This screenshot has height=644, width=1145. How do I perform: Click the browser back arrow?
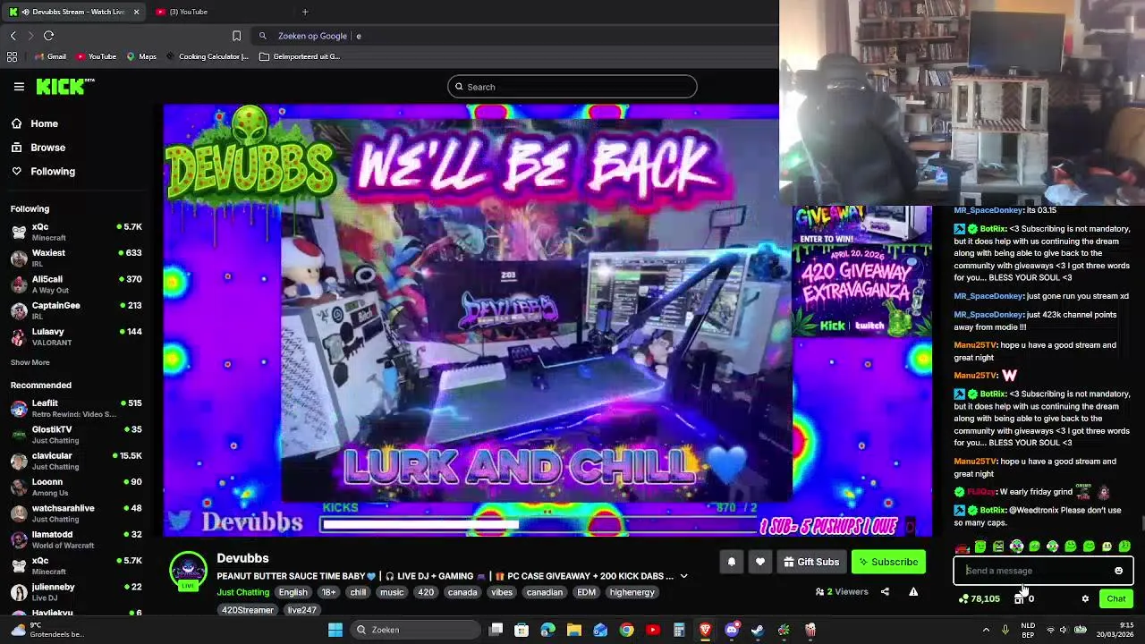tap(13, 36)
